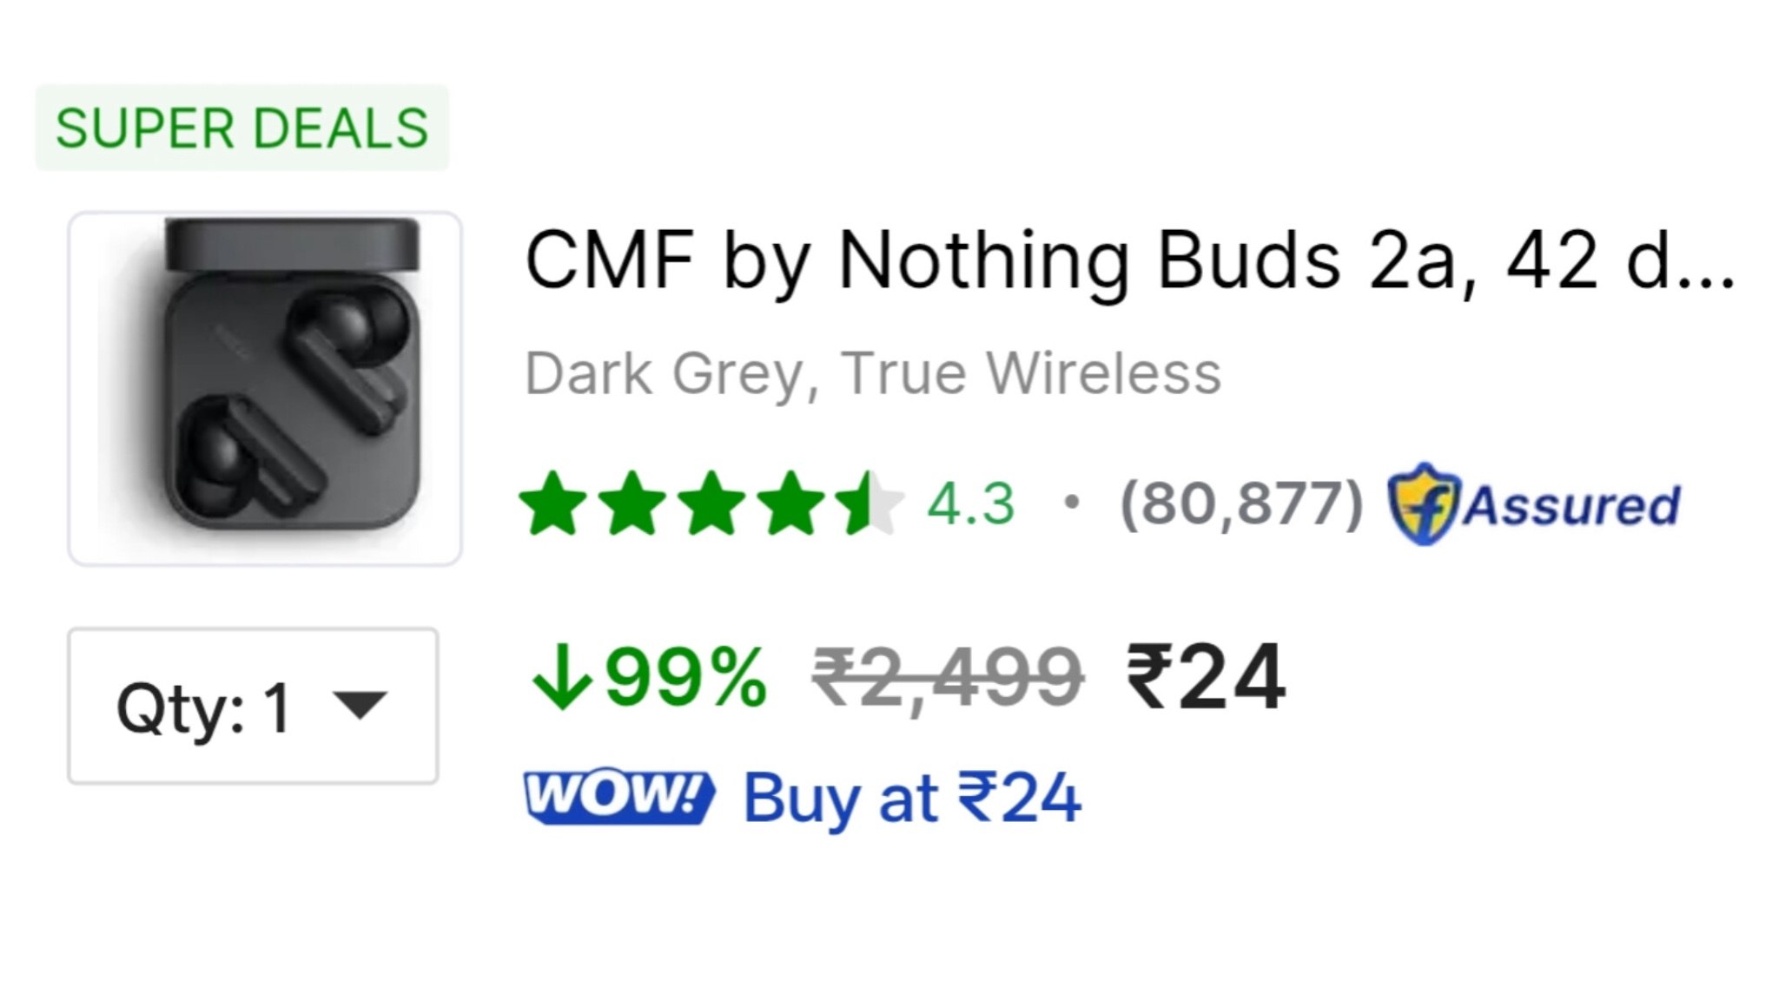This screenshot has height=1000, width=1779.
Task: Click Dark Grey, True Wireless variant text
Action: pyautogui.click(x=873, y=374)
